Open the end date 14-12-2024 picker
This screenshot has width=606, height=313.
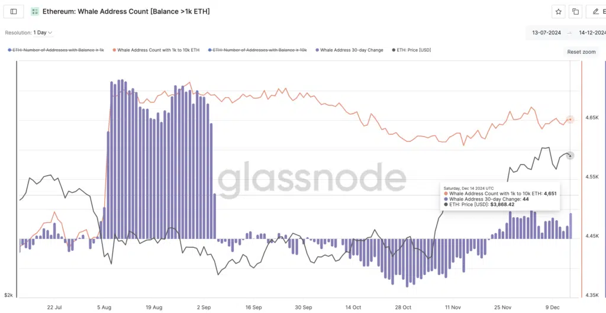pos(591,33)
